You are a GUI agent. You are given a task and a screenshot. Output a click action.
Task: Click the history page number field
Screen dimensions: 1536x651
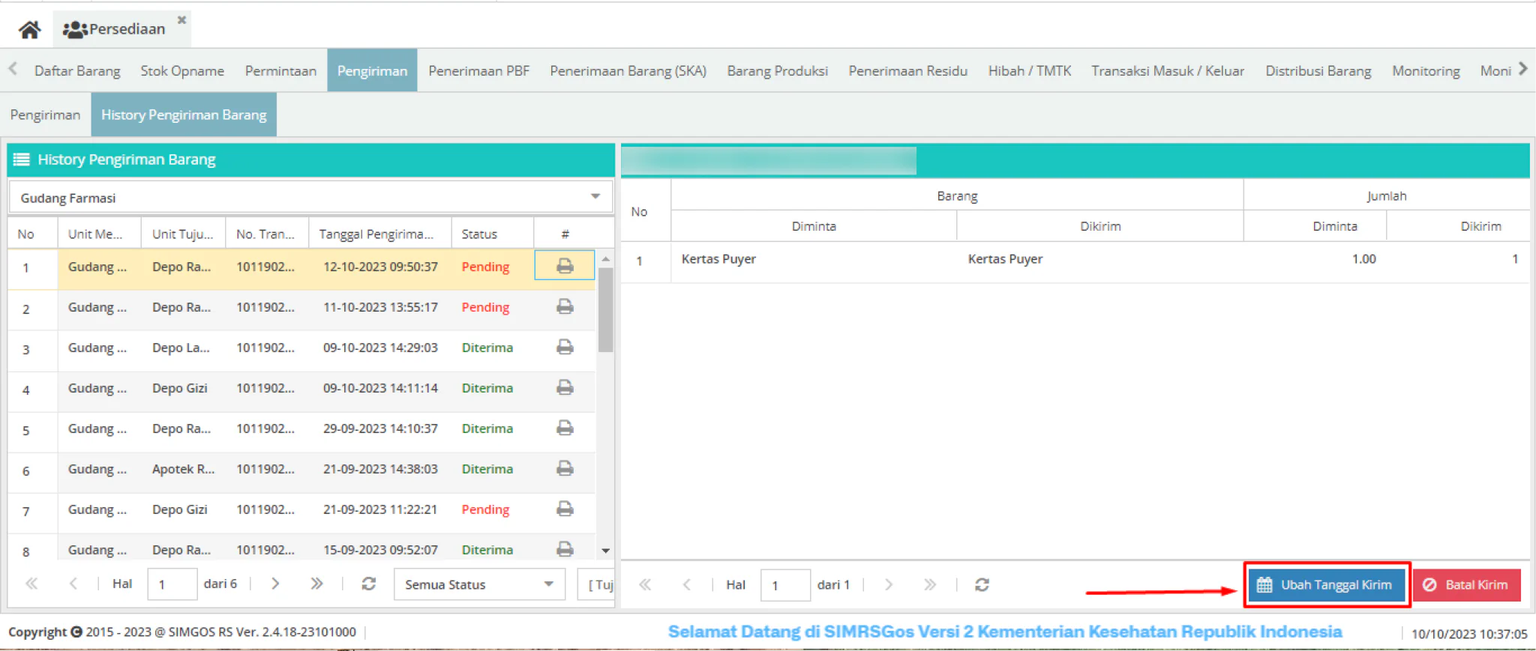click(172, 584)
